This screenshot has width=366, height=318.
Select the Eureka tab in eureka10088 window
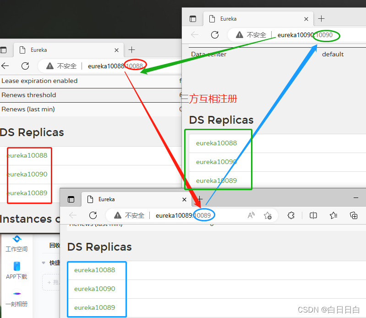pos(69,50)
